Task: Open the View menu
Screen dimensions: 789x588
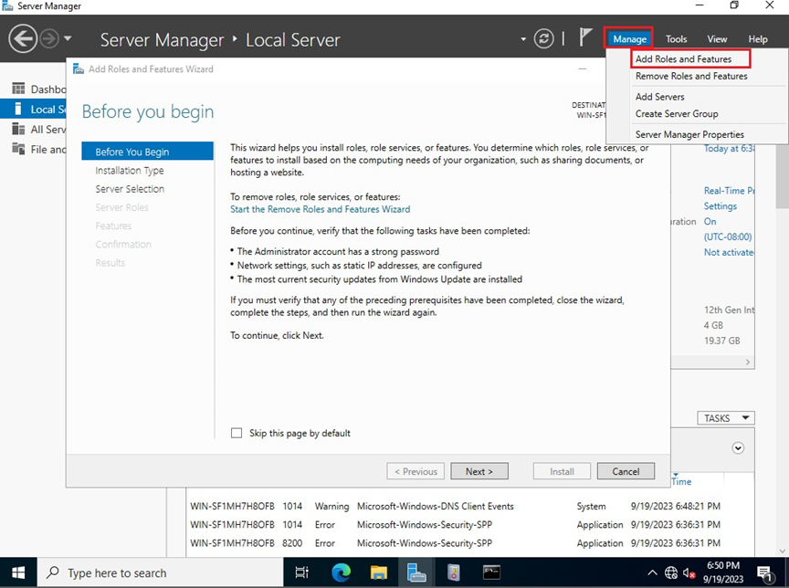Action: [x=717, y=38]
